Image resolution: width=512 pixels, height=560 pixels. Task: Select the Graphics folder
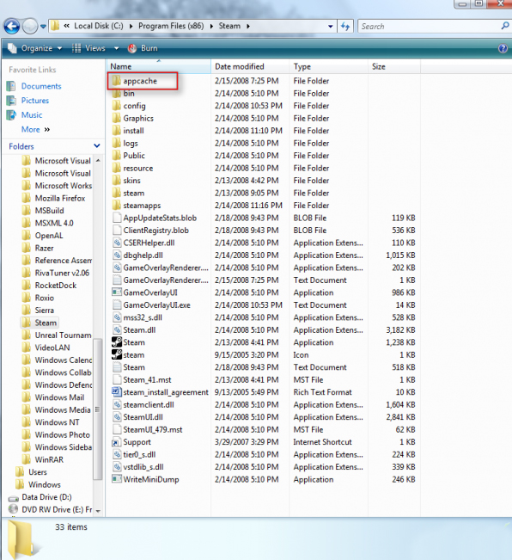[132, 118]
